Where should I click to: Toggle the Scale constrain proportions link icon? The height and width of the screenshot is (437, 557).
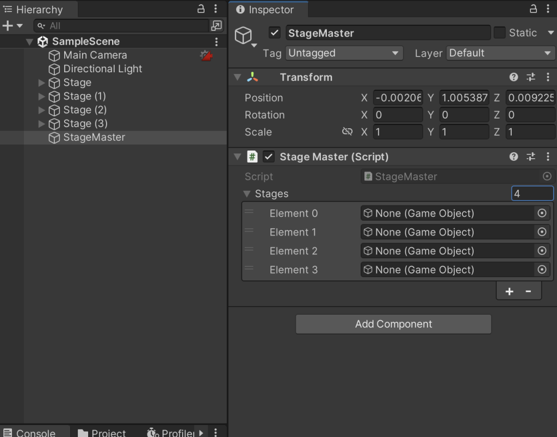tap(347, 132)
